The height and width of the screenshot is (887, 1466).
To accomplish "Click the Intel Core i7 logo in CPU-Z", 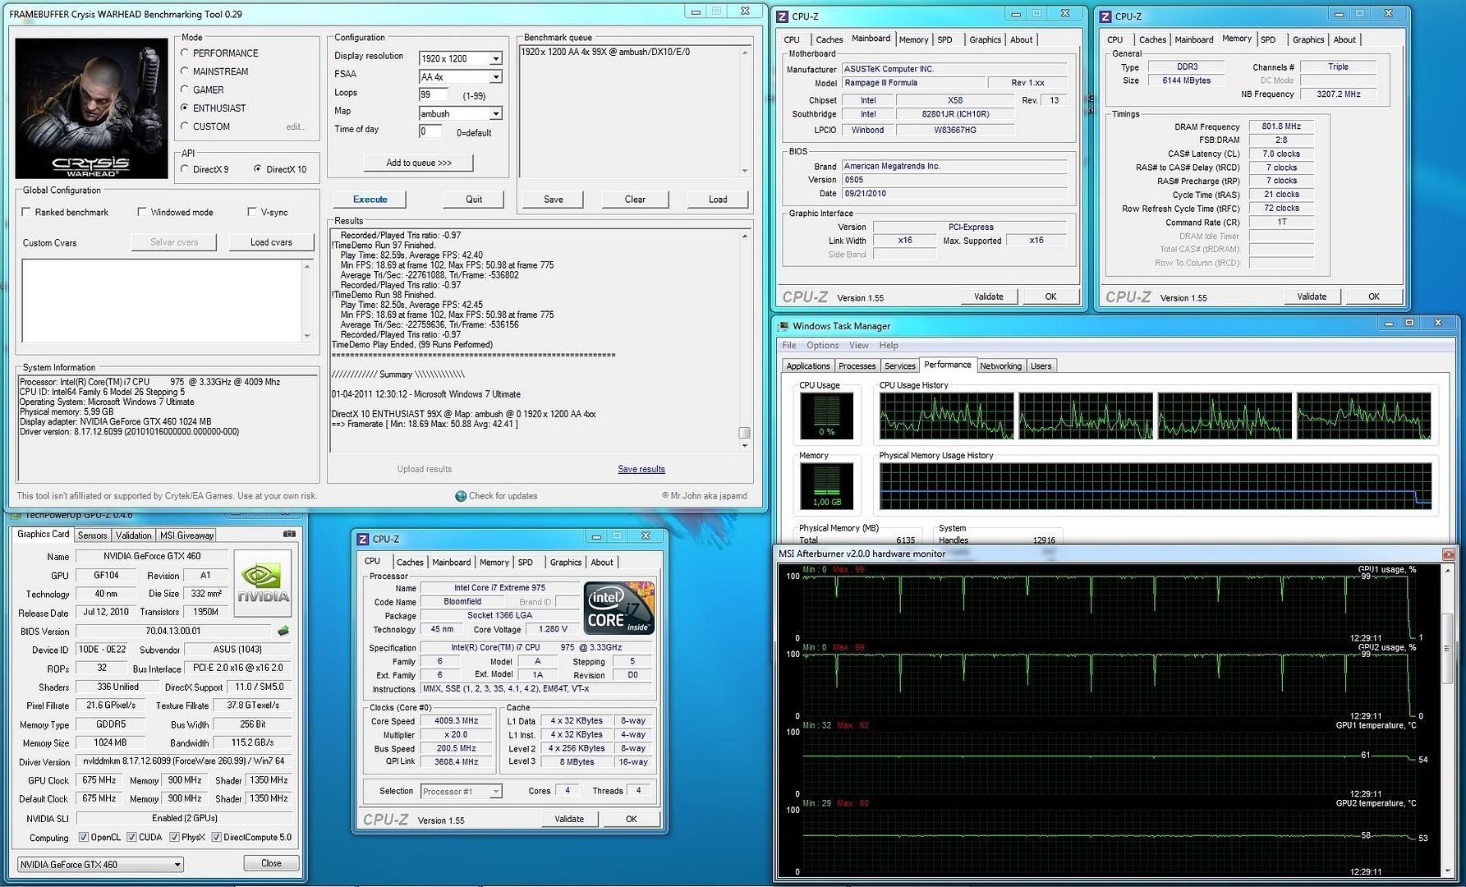I will coord(618,608).
